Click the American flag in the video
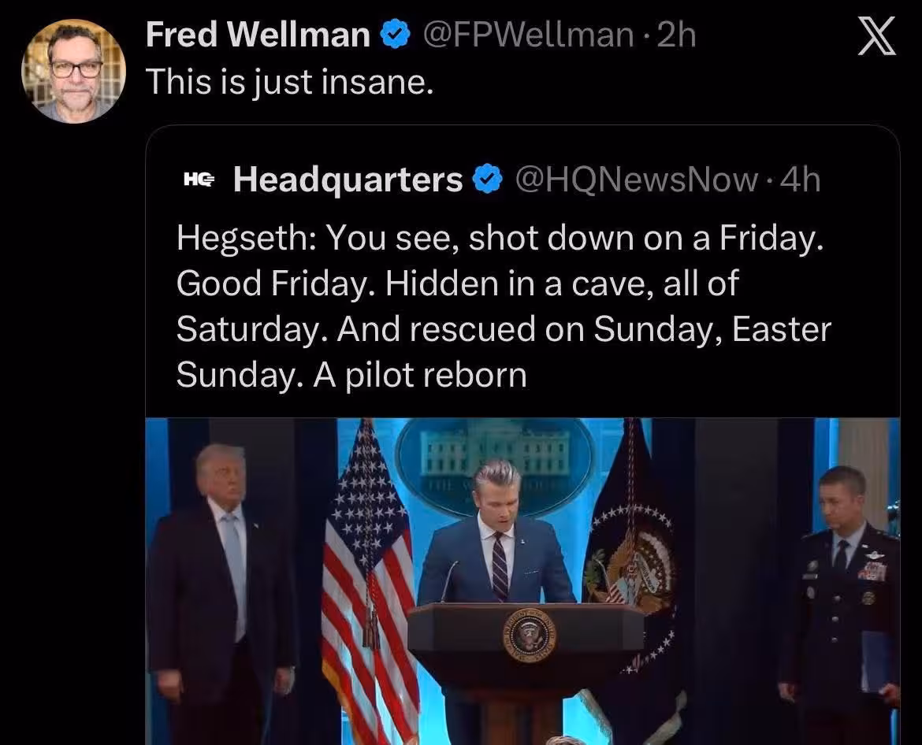This screenshot has height=745, width=922. pyautogui.click(x=370, y=582)
